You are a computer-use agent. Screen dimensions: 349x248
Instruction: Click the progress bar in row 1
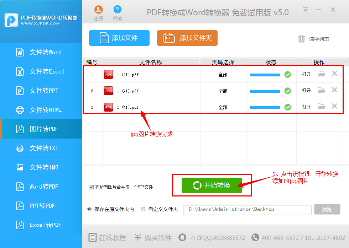pos(265,75)
